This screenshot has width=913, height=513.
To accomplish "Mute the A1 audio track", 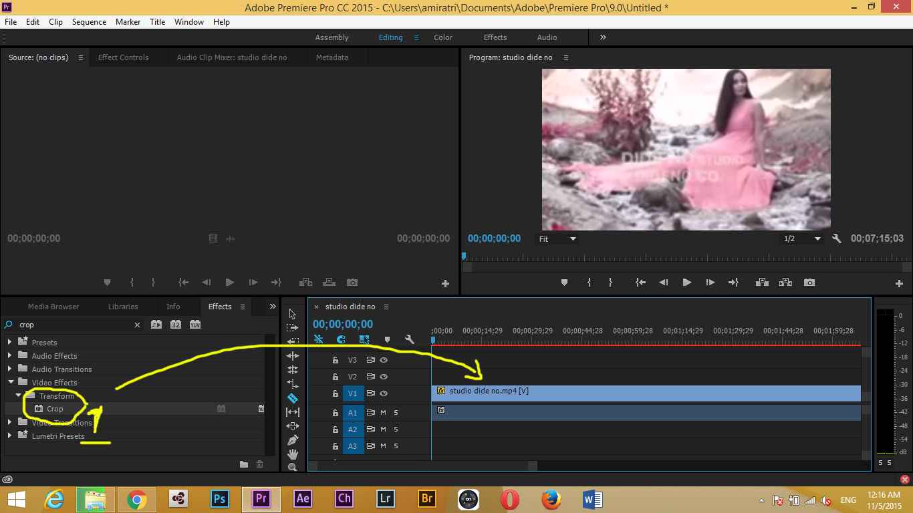I will point(384,413).
